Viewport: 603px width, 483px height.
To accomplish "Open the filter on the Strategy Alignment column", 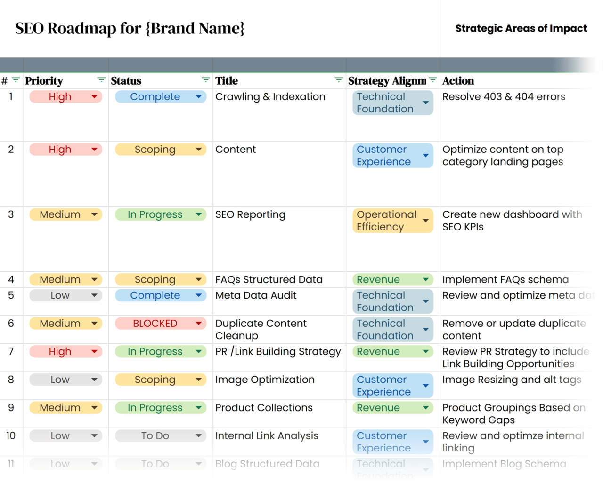I will click(x=432, y=80).
